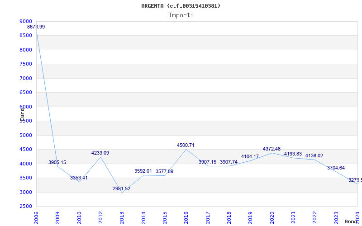The image size is (362, 226).
Task: Click the 2016 x-axis year label
Action: click(186, 218)
